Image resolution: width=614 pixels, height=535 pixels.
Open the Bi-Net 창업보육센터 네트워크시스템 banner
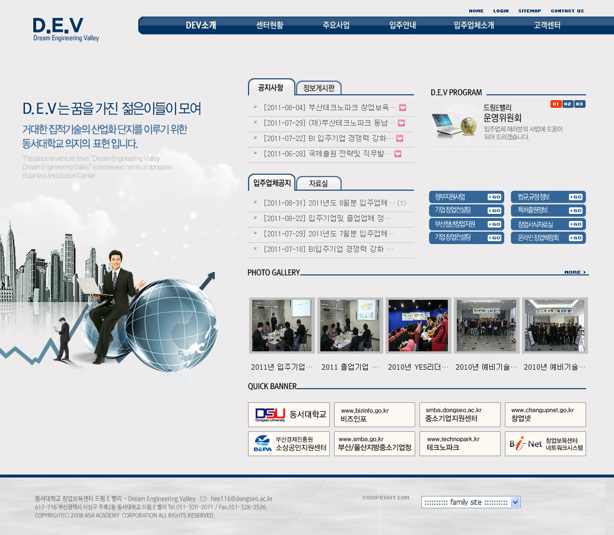545,444
